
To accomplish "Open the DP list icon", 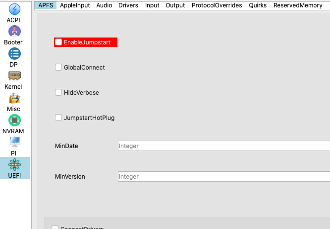I will tap(14, 54).
